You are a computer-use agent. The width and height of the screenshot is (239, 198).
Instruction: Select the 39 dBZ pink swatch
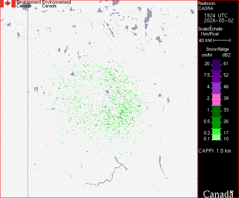click(x=216, y=99)
